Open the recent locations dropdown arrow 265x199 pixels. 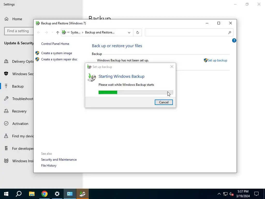pyautogui.click(x=52, y=32)
